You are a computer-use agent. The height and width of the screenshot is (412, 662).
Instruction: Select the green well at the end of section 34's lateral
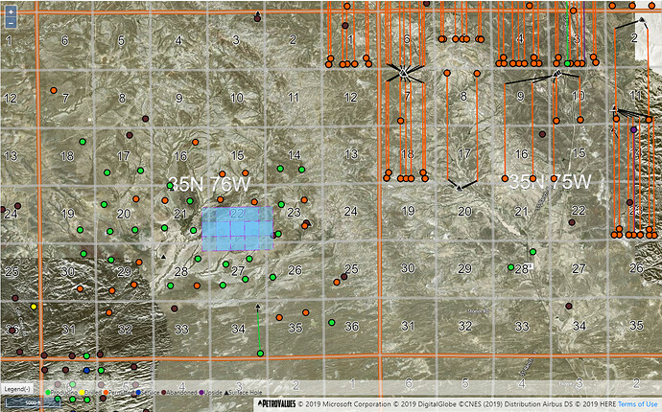tap(261, 354)
